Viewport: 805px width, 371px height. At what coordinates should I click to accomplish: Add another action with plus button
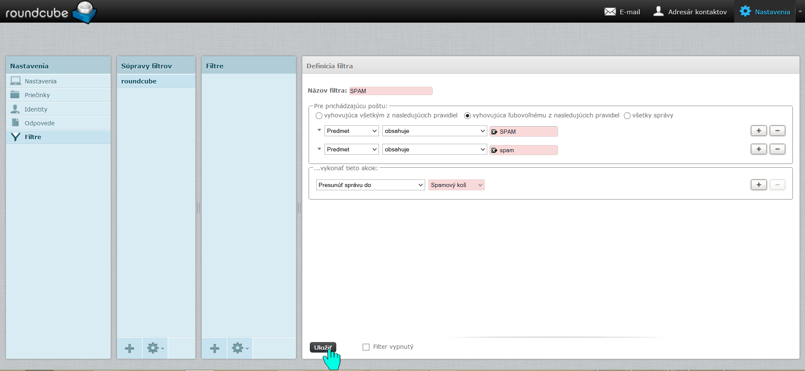pos(758,185)
